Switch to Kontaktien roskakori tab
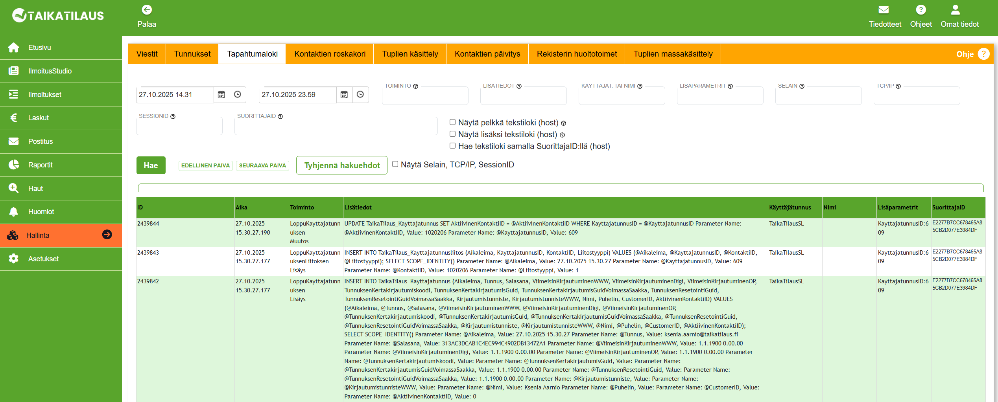 tap(330, 54)
